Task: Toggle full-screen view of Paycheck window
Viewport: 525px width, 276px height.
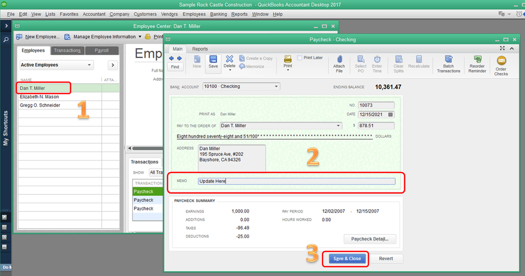Action: (502, 48)
